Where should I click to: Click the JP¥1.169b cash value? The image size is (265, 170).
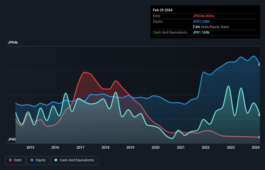pyautogui.click(x=201, y=32)
